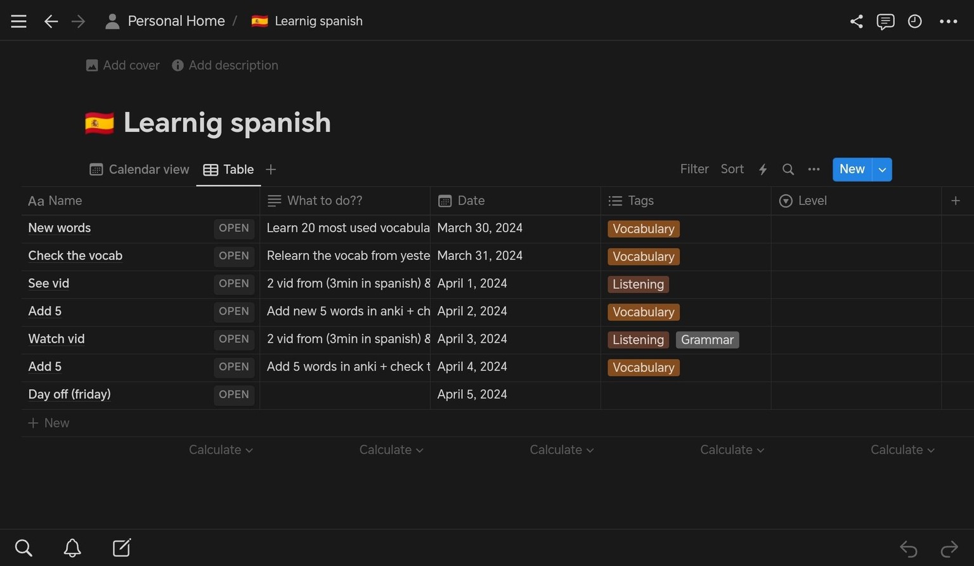Add a new property column plus
Viewport: 974px width, 566px height.
(956, 200)
